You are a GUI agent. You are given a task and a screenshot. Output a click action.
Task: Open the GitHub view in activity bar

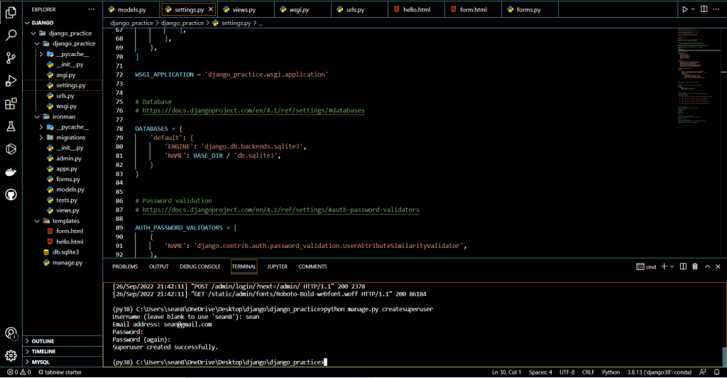pos(11,195)
